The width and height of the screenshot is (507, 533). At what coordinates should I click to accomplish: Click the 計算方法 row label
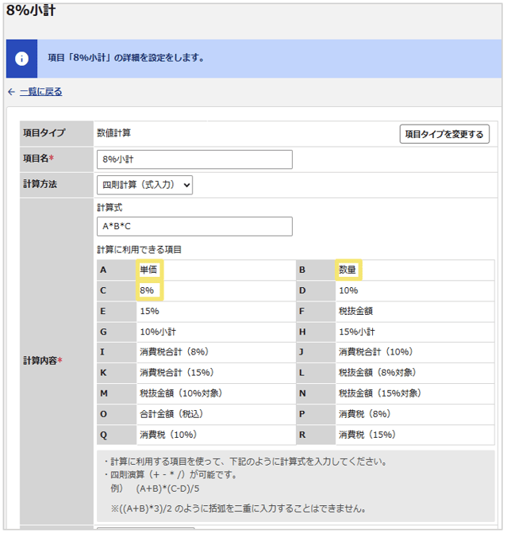pyautogui.click(x=40, y=184)
